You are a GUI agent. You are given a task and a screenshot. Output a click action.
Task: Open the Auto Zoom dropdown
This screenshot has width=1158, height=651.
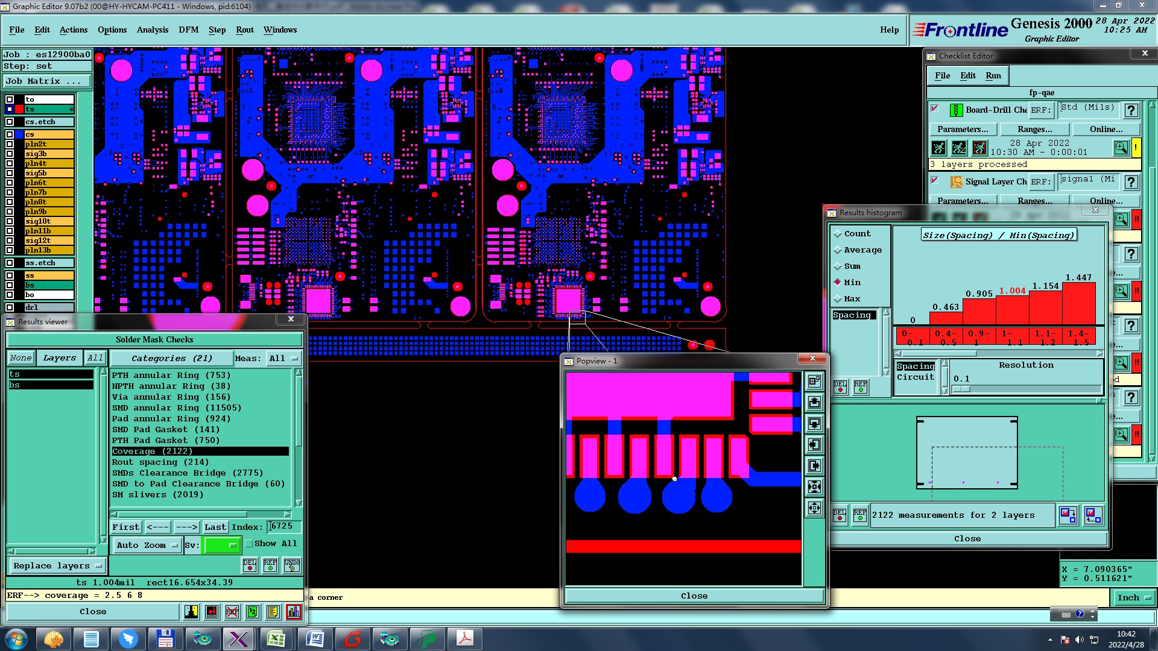click(x=147, y=545)
